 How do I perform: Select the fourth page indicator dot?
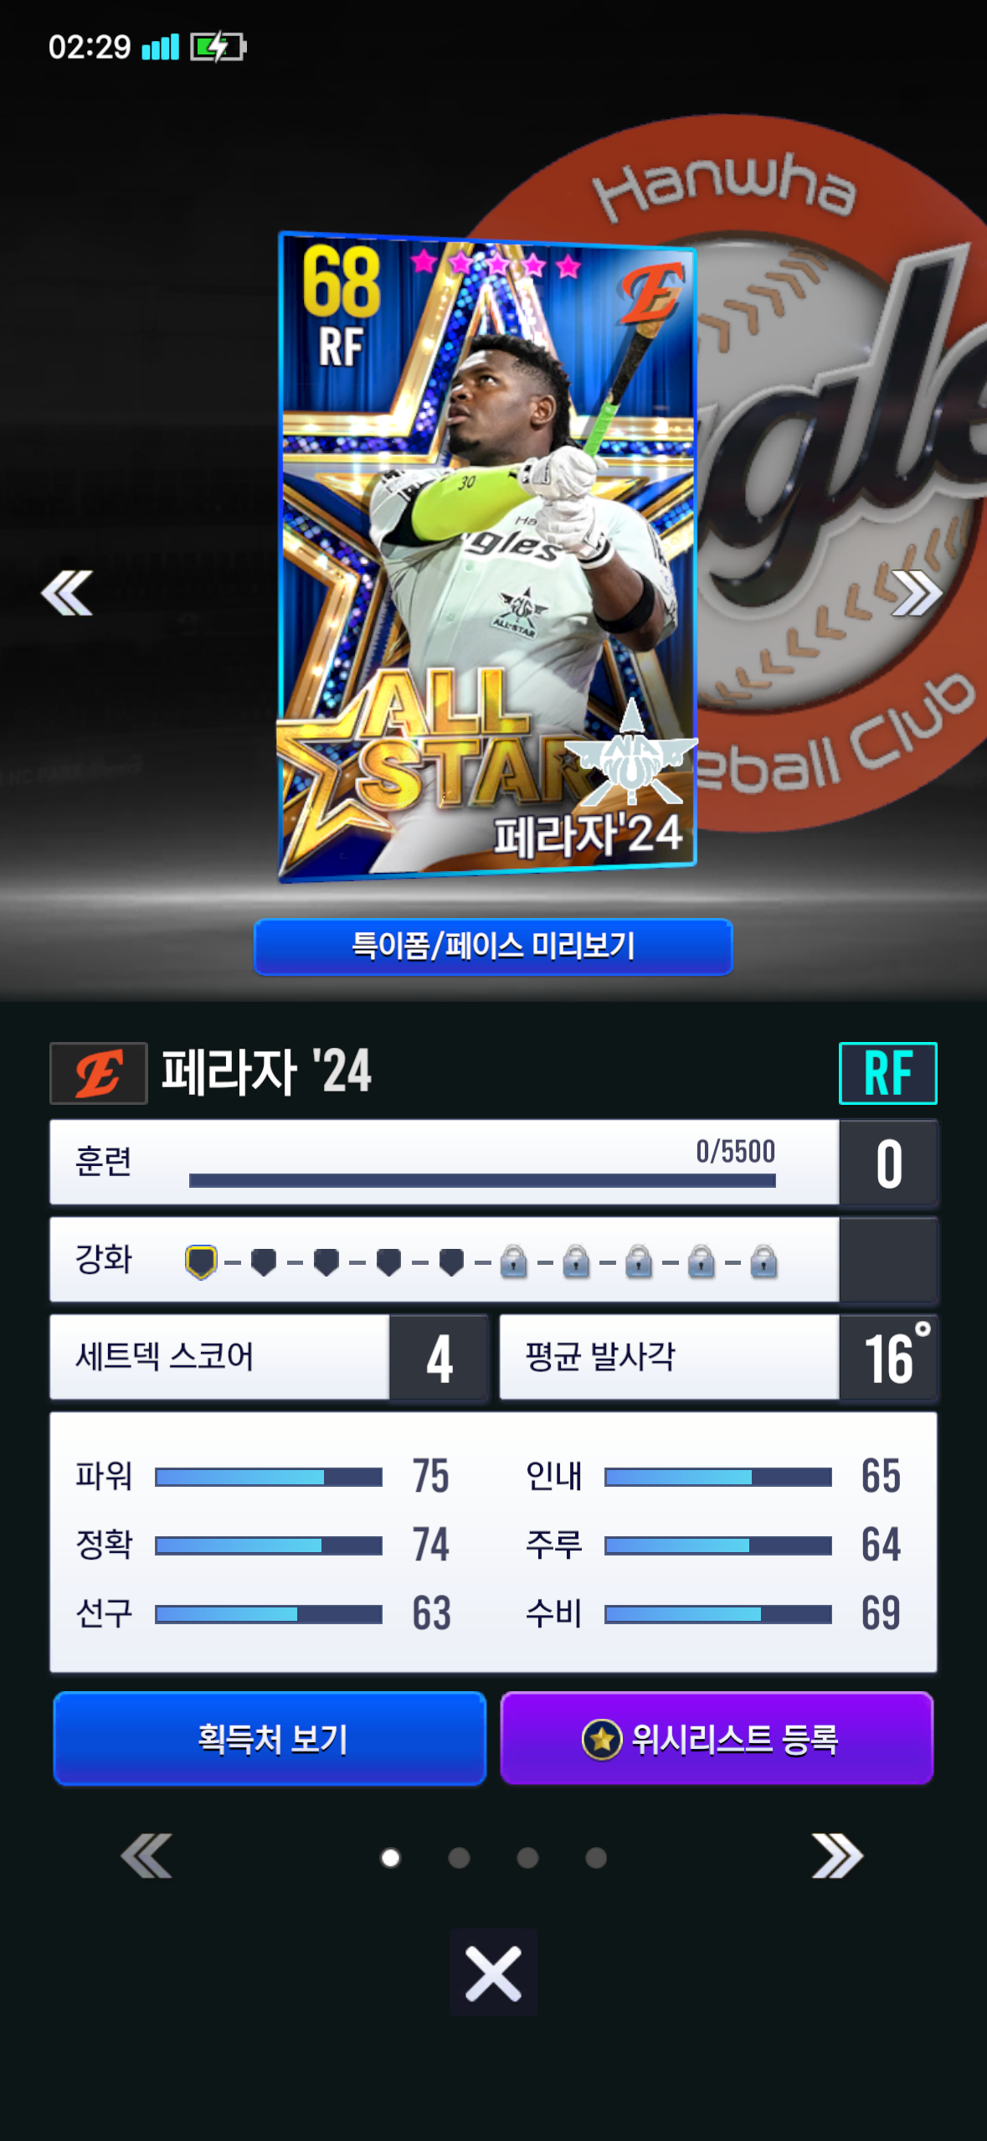[596, 1858]
